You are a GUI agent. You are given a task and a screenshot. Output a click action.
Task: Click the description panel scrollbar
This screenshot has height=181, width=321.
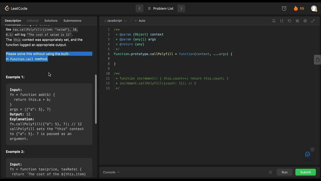coord(96,99)
